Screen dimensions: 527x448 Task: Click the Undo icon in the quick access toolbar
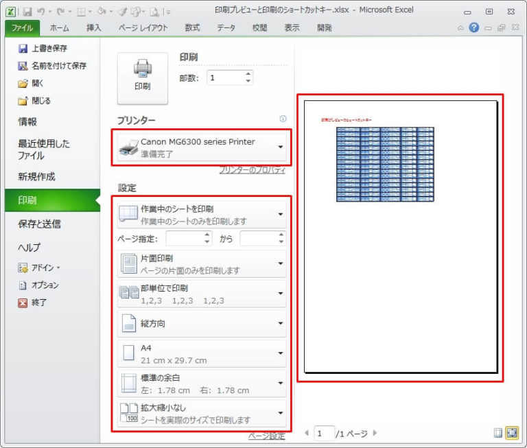click(x=41, y=12)
